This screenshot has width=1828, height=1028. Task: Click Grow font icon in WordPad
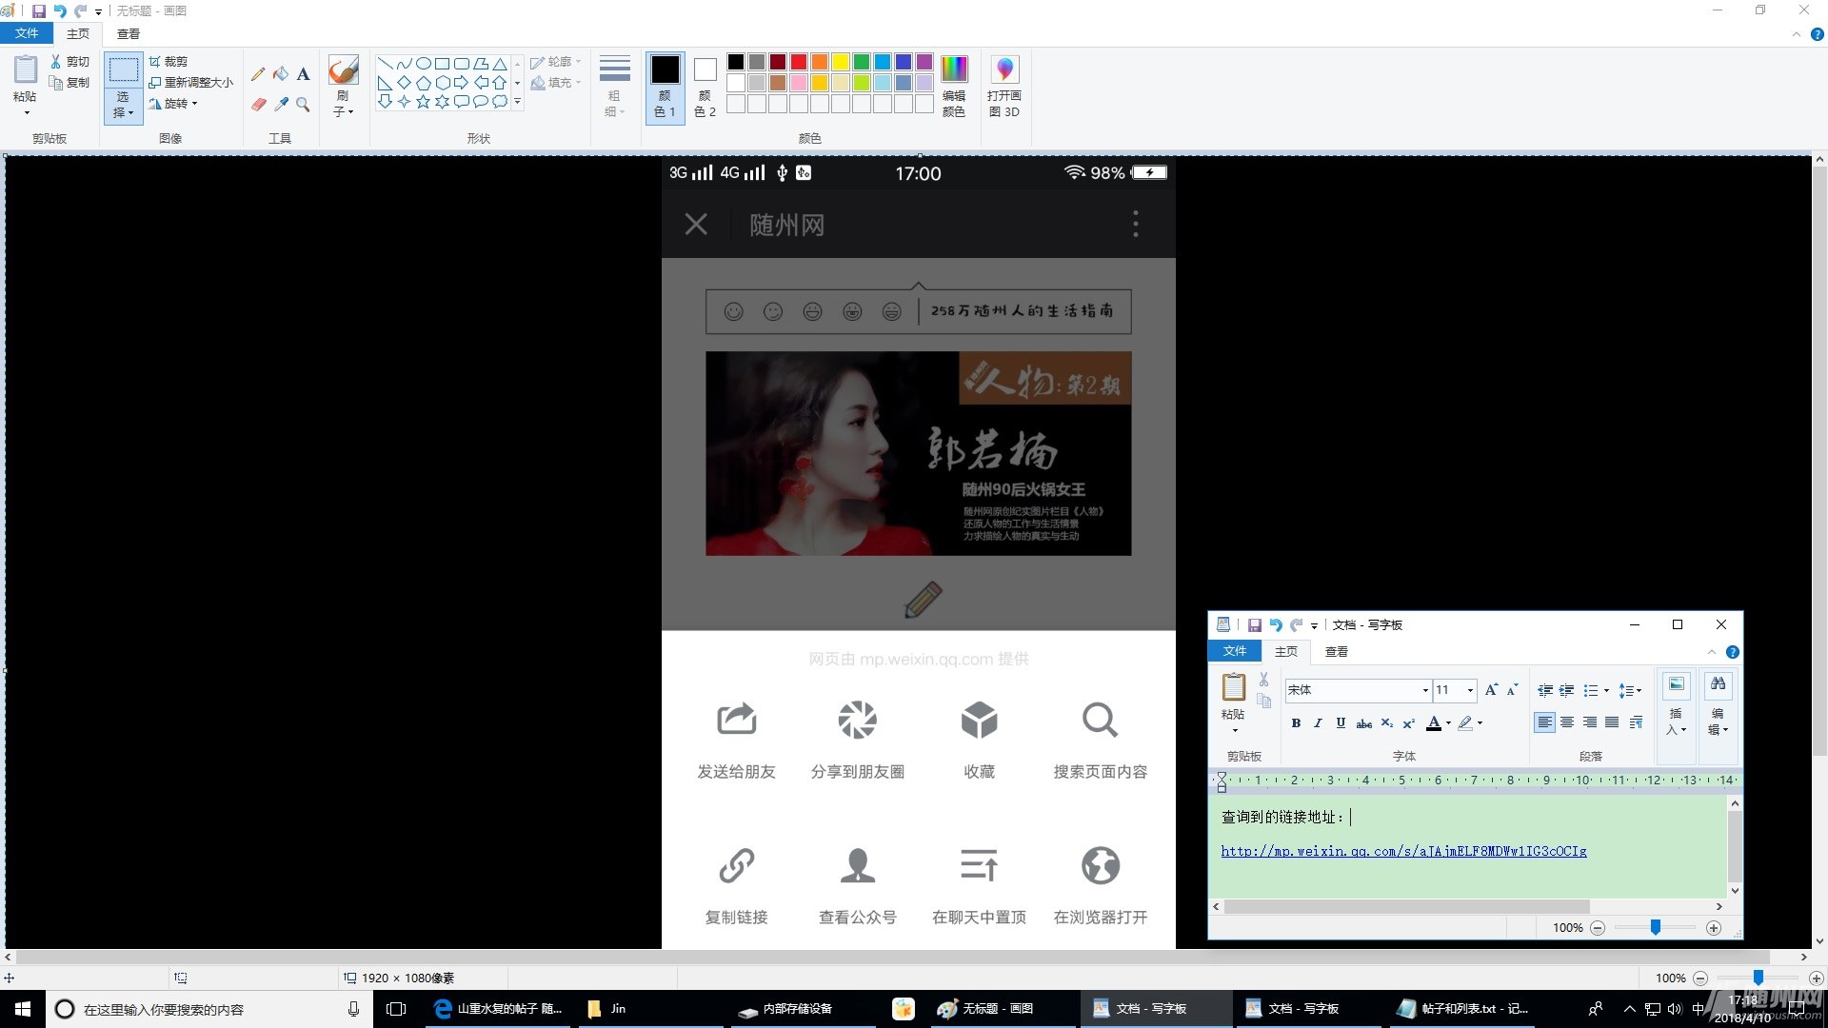[1491, 690]
